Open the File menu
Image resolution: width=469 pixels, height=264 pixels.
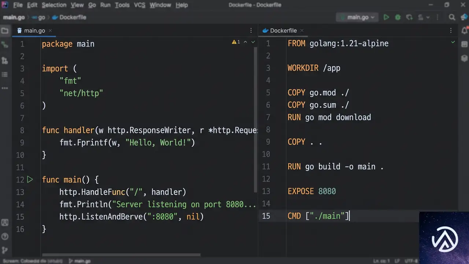18,5
